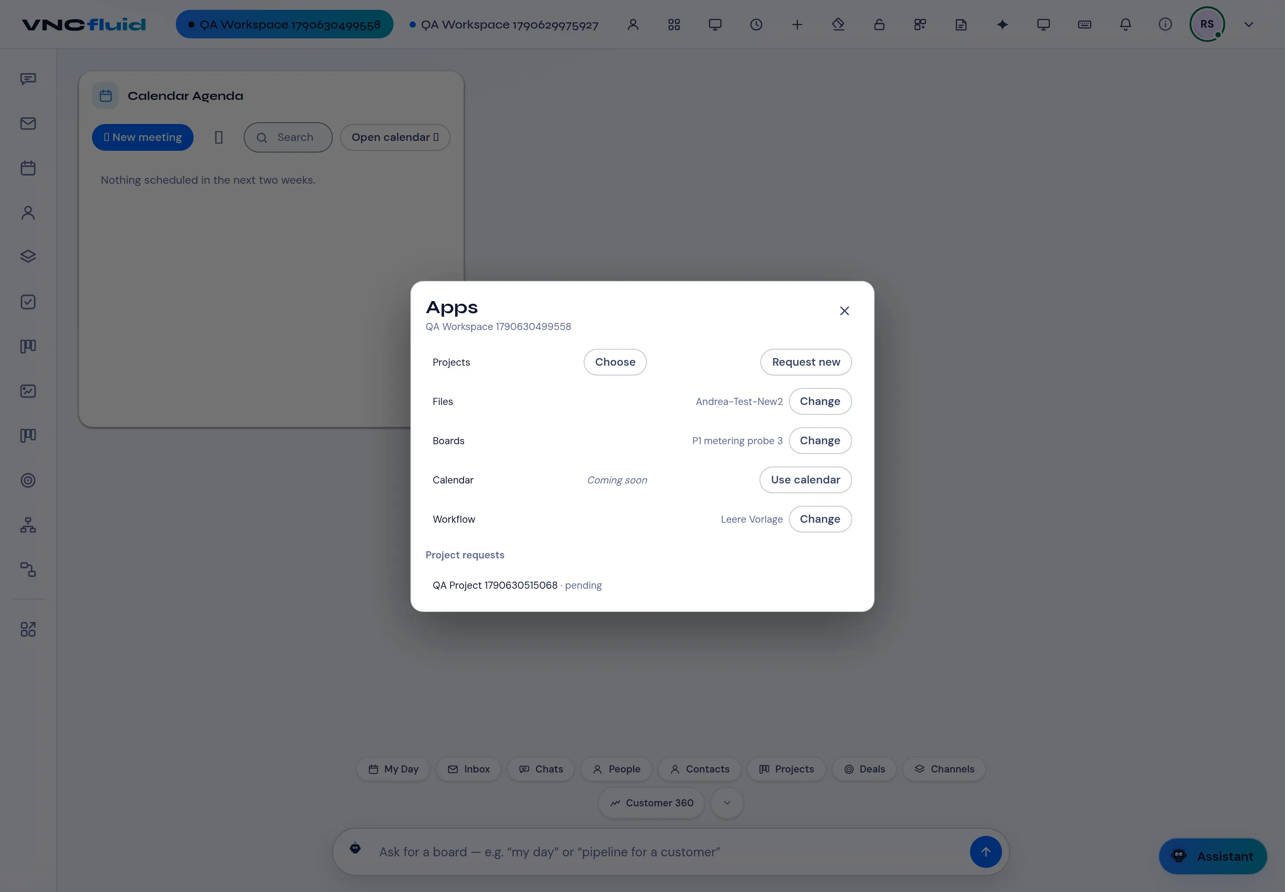Open the mail icon in left sidebar
This screenshot has height=892, width=1285.
(28, 124)
